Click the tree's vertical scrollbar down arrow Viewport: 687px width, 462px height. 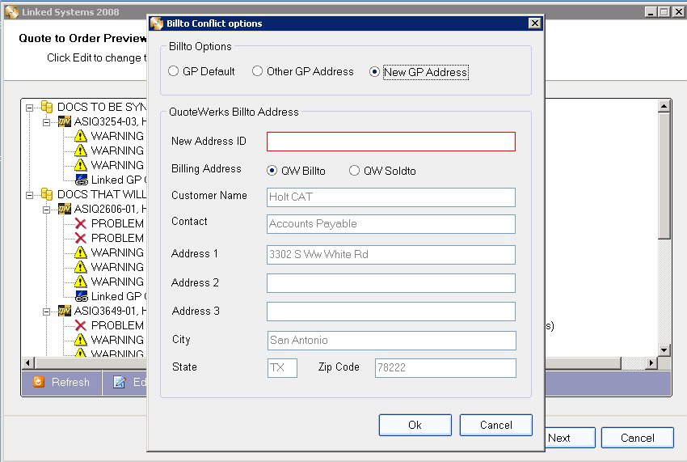(664, 350)
